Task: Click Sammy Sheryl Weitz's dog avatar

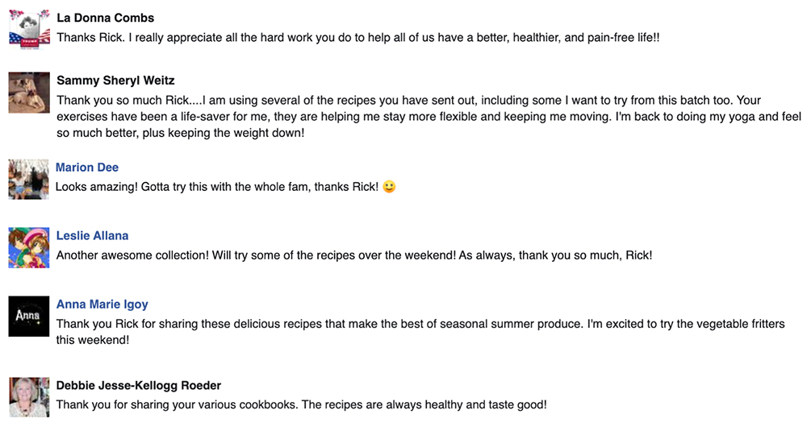Action: pyautogui.click(x=29, y=93)
